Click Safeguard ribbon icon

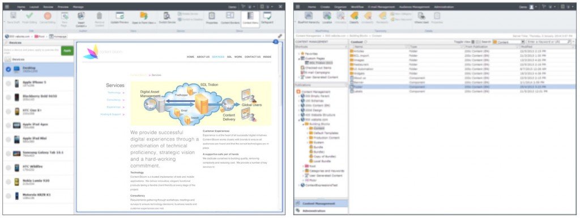[x=267, y=15]
